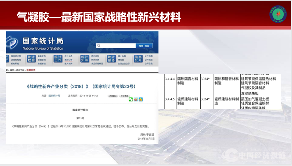Click table entry 气凝胶及其制品
292x166 pixels.
pos(253,88)
